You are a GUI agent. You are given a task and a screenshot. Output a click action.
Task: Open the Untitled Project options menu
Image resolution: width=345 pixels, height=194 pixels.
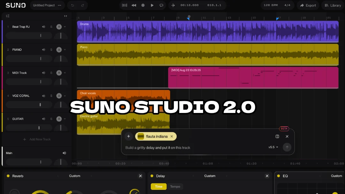pos(59,5)
